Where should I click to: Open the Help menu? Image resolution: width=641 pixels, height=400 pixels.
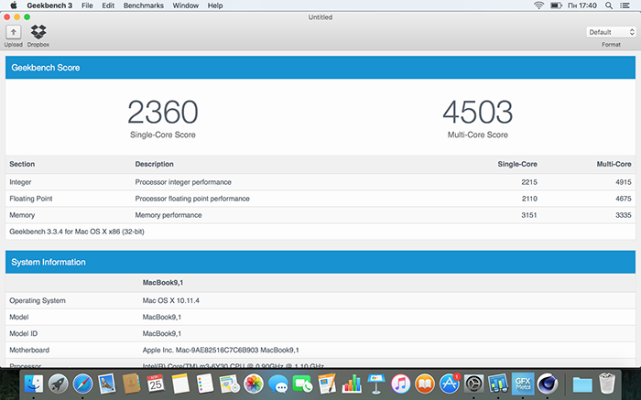[215, 5]
